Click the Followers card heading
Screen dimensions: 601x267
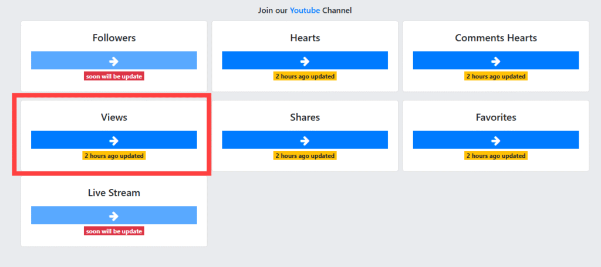pos(114,38)
